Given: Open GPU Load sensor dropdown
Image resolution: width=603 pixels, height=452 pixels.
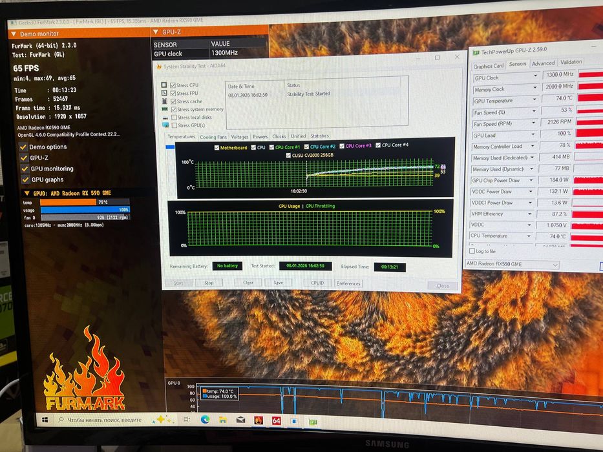Looking at the screenshot, I should 533,134.
